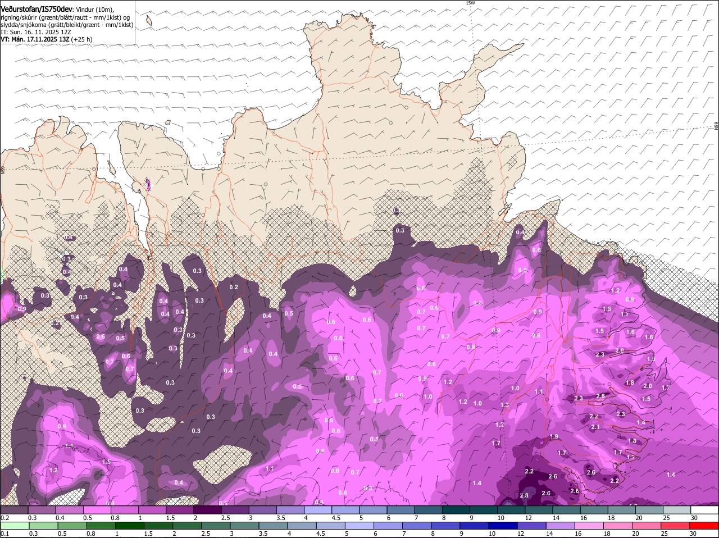Pick the dark mauve swatch starting at 0.2

point(15,510)
